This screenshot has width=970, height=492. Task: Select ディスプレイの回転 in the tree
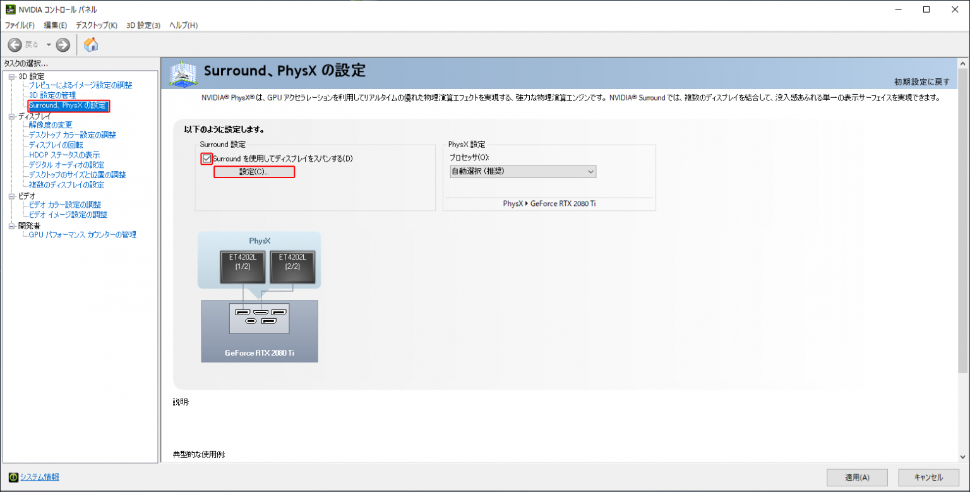[56, 145]
